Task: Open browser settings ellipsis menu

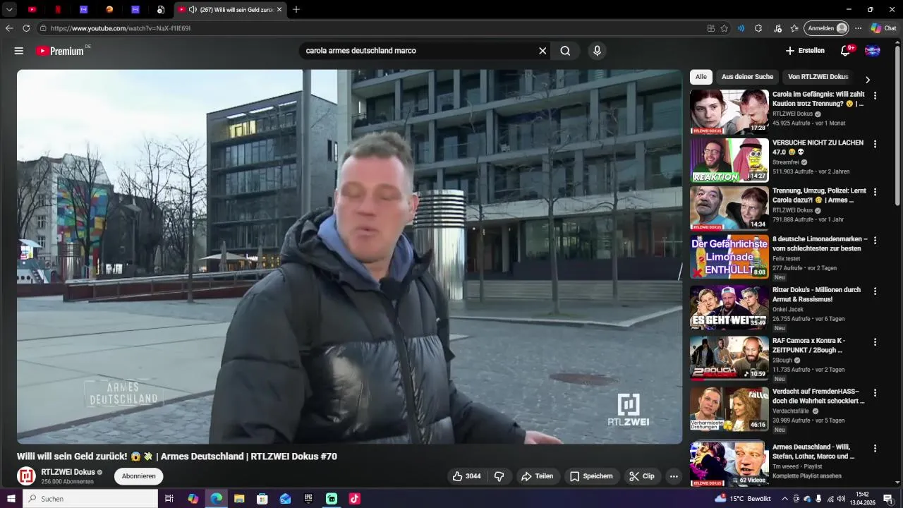Action: (859, 28)
